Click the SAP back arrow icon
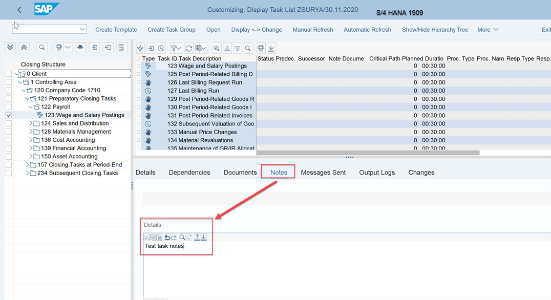Screen dimensions: 551x300 pyautogui.click(x=19, y=10)
